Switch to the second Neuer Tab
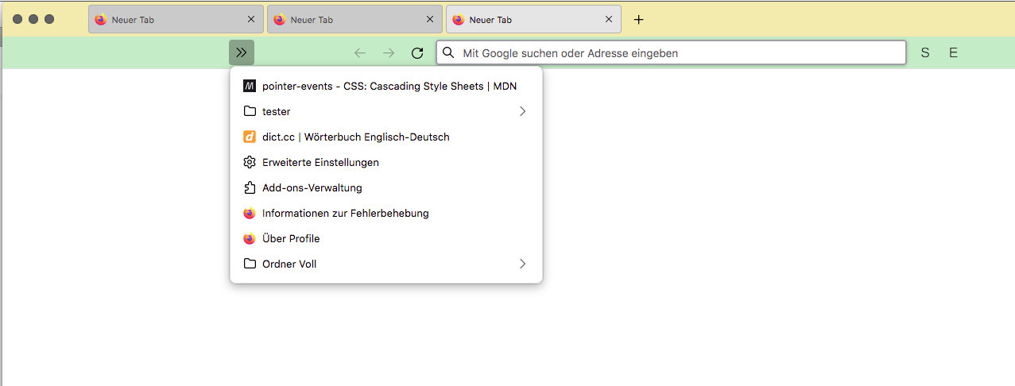The image size is (1015, 386). click(x=346, y=20)
